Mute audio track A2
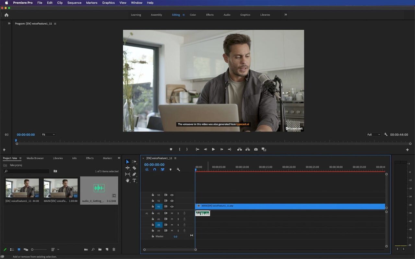This screenshot has height=259, width=415. (x=172, y=219)
